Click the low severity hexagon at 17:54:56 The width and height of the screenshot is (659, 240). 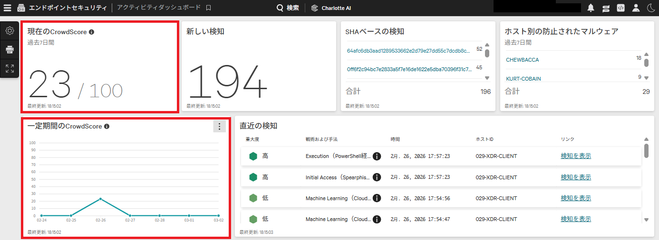click(253, 198)
